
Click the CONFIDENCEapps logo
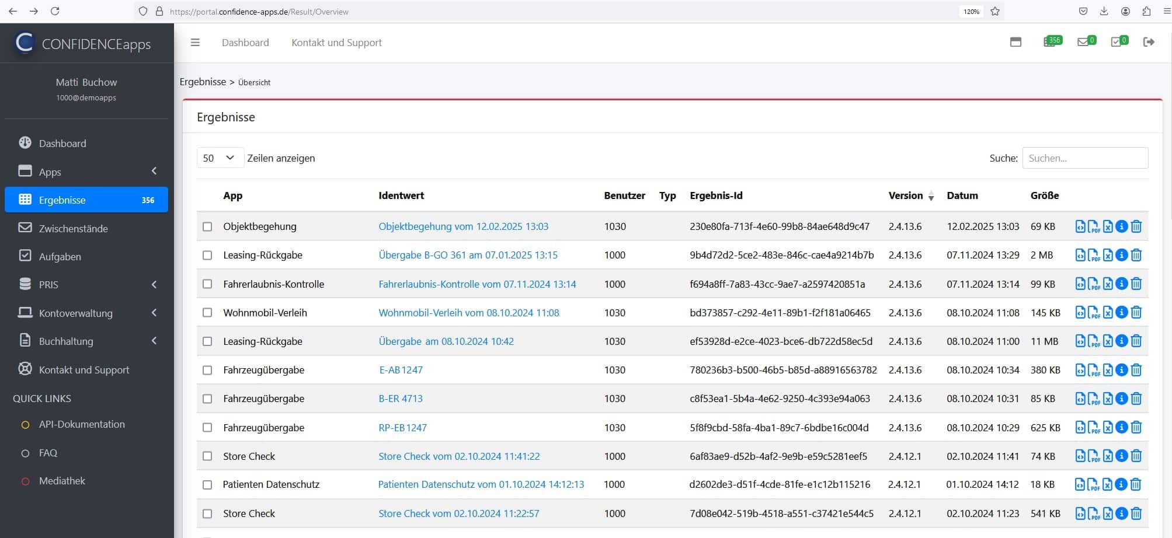83,43
